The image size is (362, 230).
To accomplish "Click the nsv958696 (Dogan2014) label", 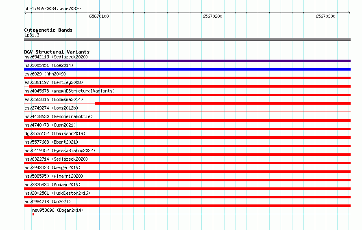I will coord(58,210).
